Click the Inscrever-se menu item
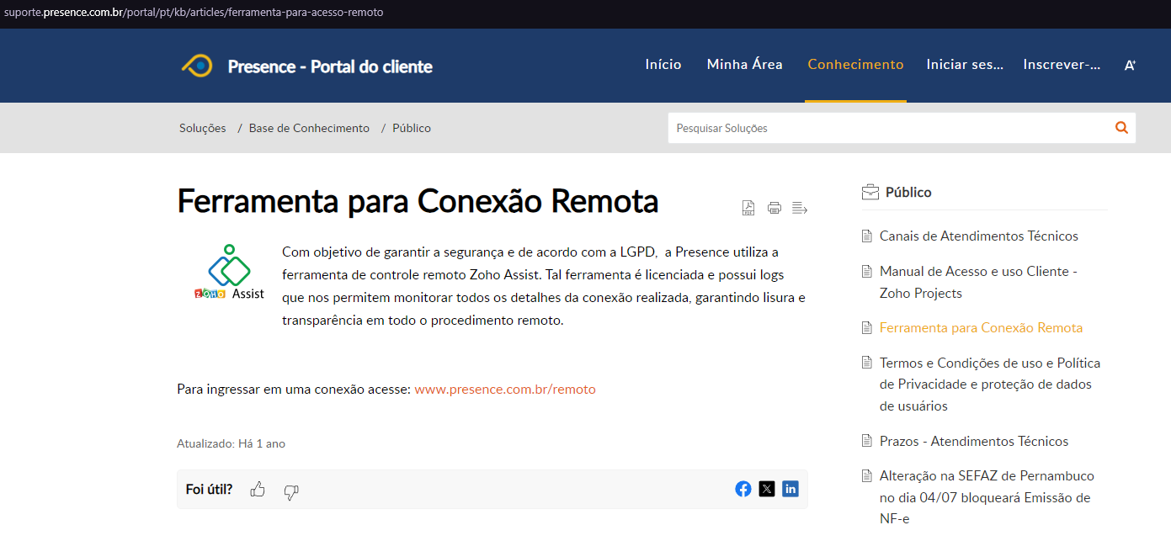This screenshot has height=541, width=1171. [1062, 65]
